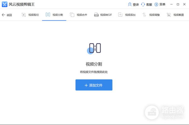Open 登录 login text link
This screenshot has width=189, height=125.
136,5
